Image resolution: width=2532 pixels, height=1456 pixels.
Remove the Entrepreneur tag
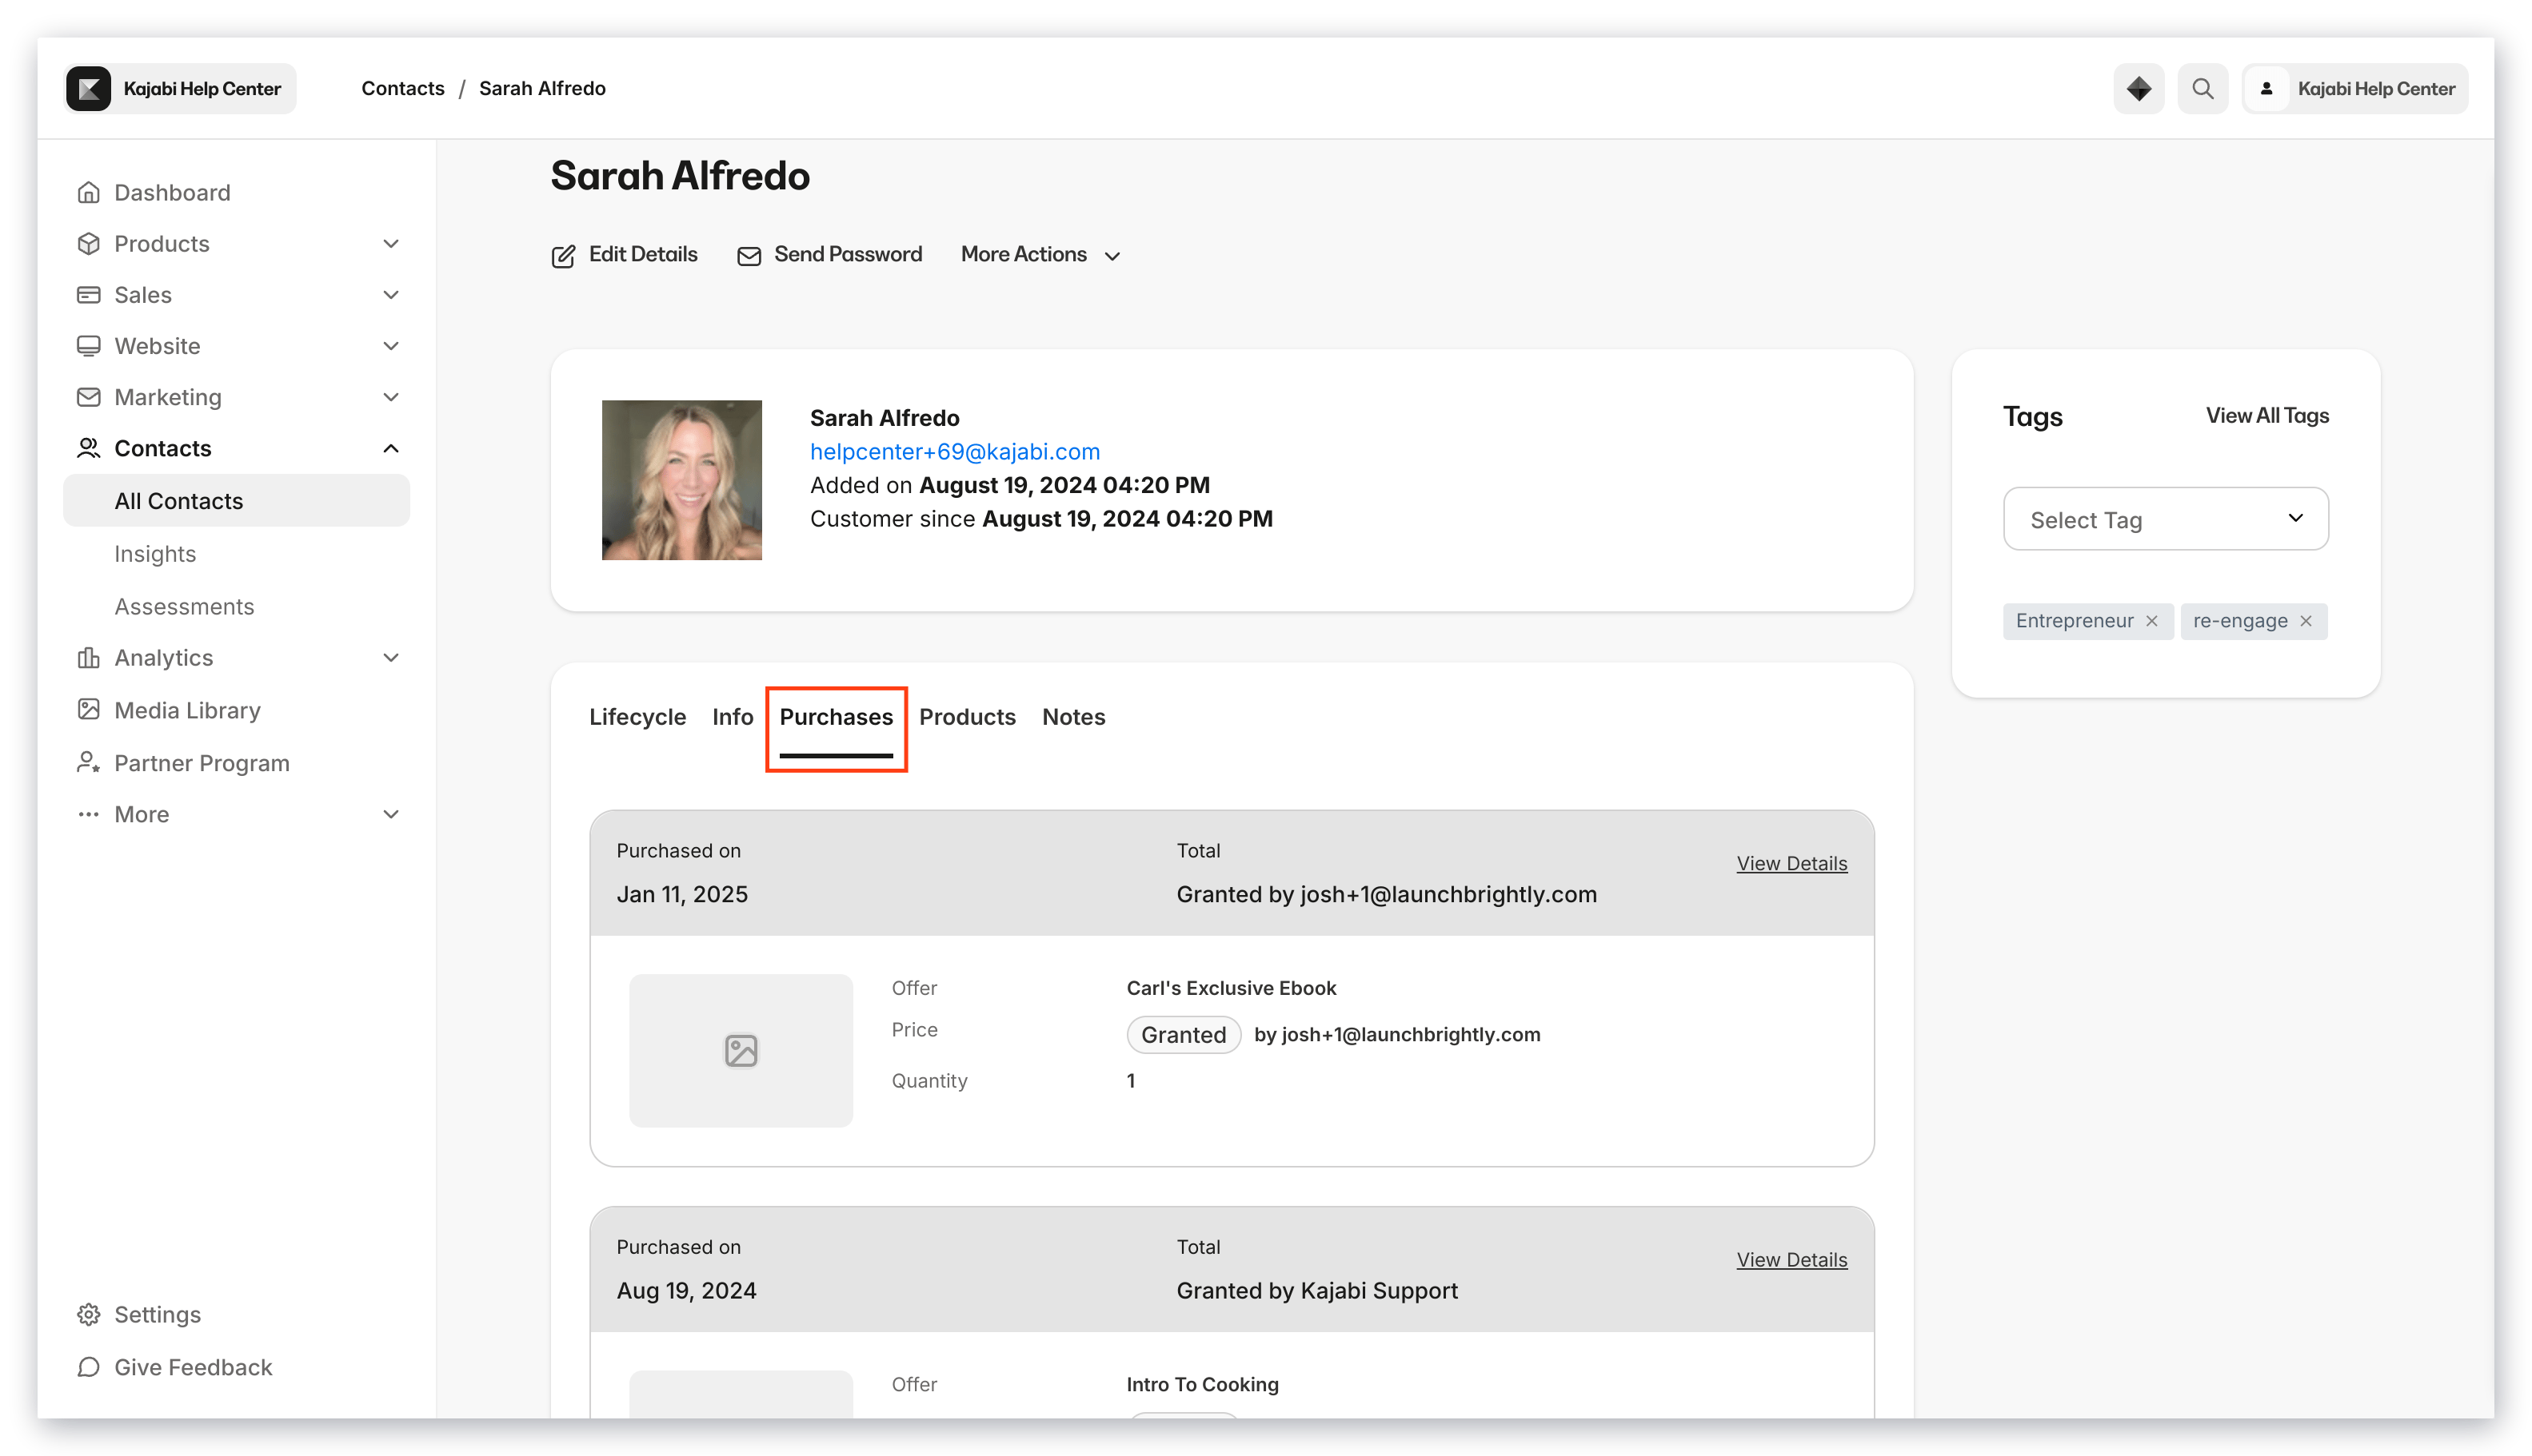click(2151, 621)
